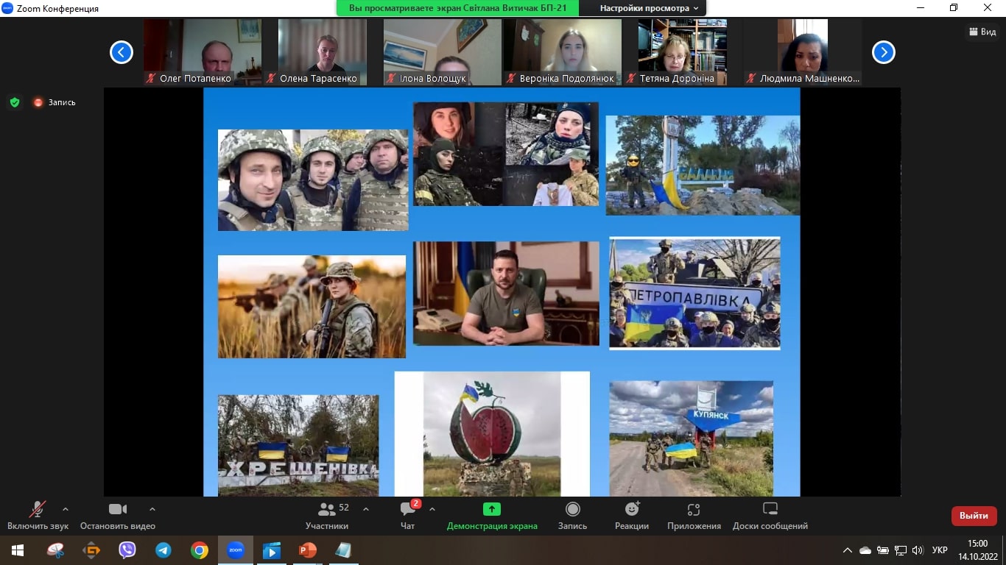This screenshot has height=565, width=1006.
Task: Open Whiteboards (Доски сообщений)
Action: tap(770, 515)
